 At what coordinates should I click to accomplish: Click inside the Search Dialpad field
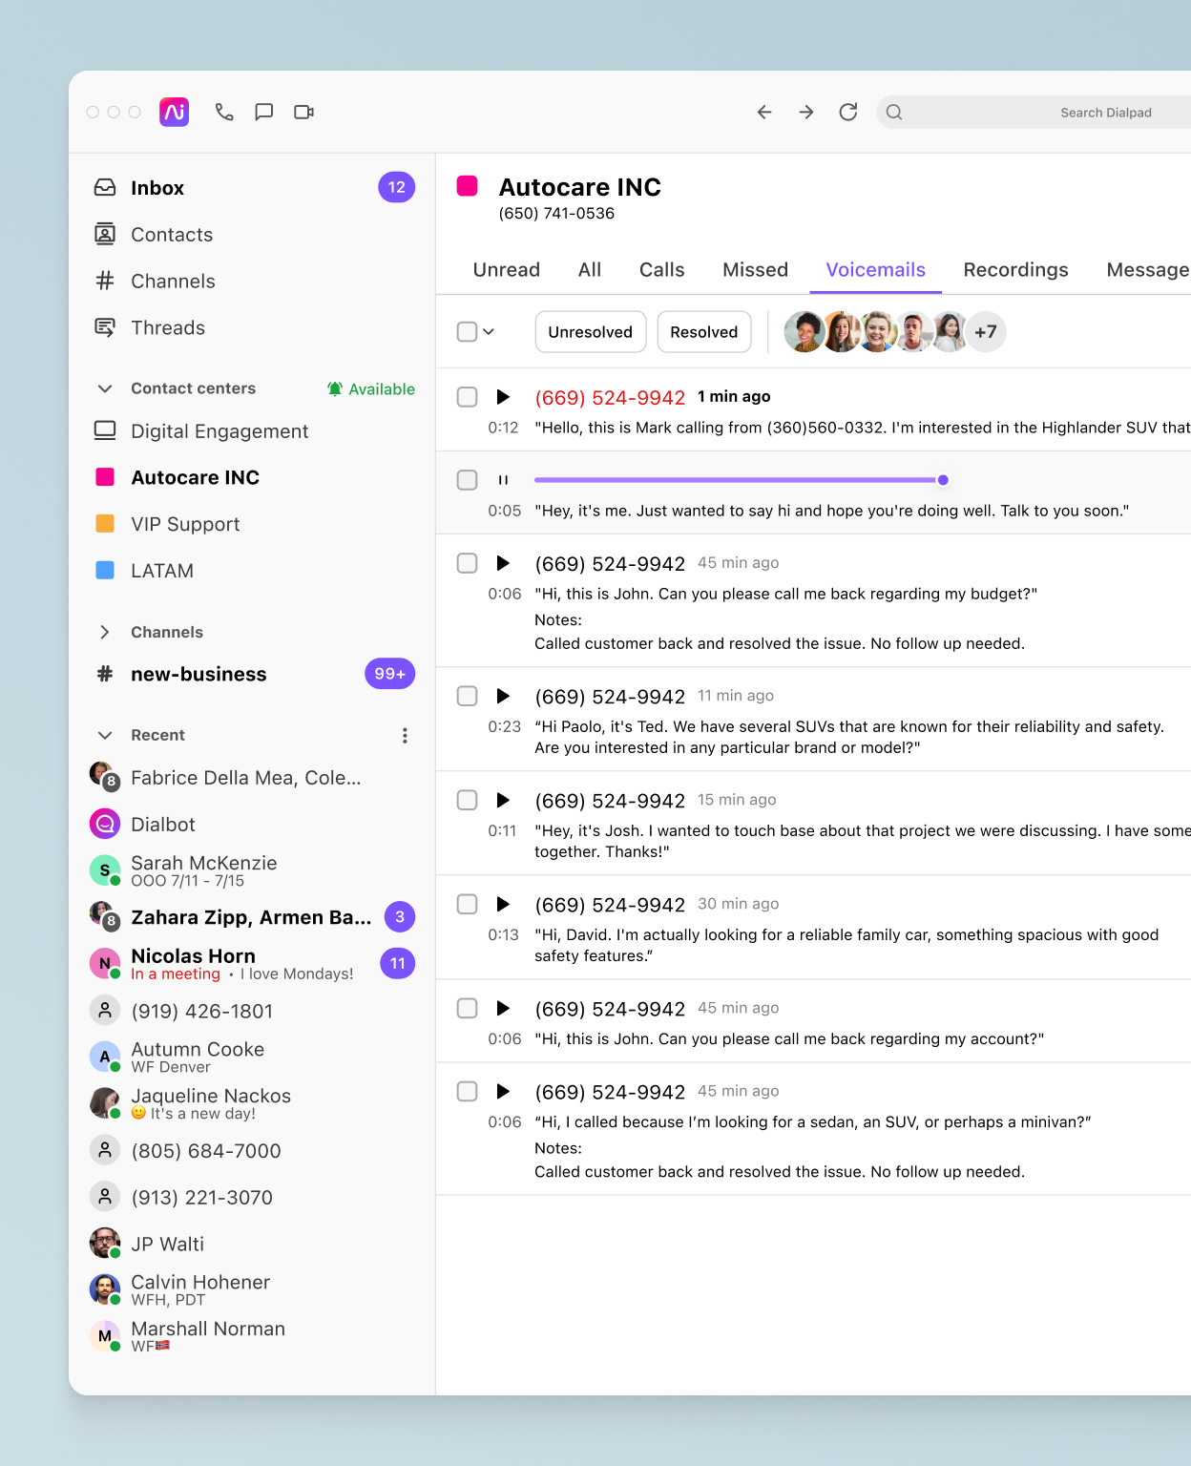[x=1034, y=112]
